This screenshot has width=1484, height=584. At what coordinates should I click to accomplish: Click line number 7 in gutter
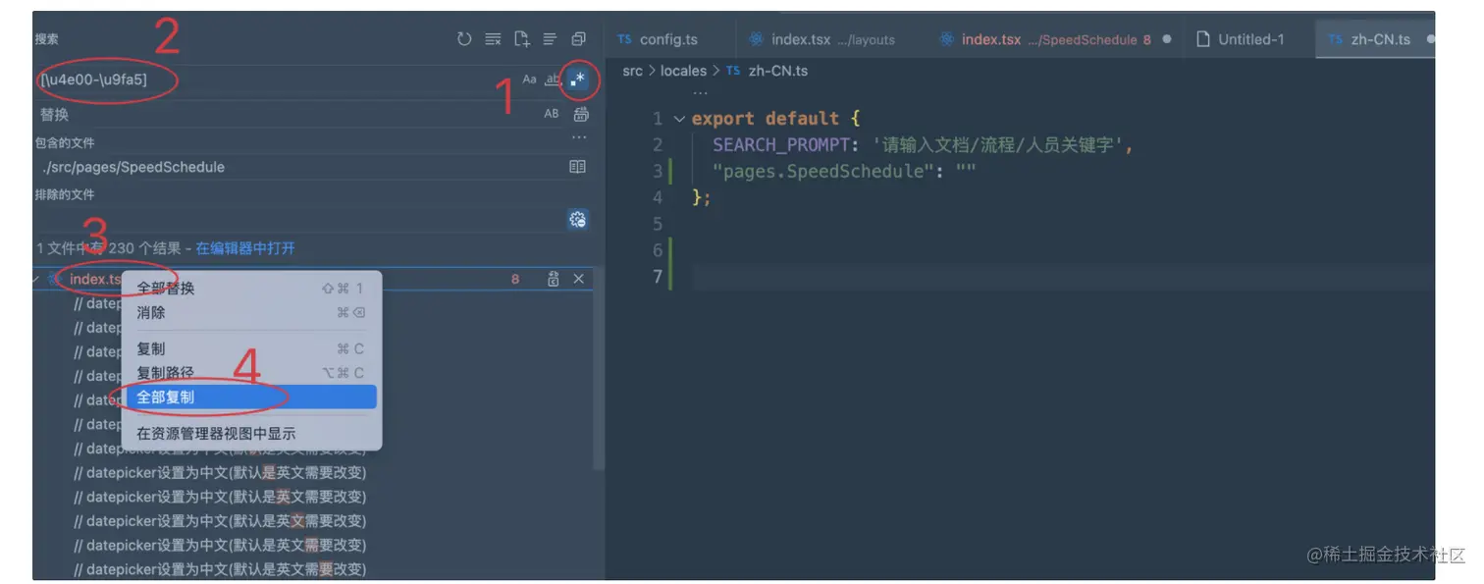click(x=658, y=277)
